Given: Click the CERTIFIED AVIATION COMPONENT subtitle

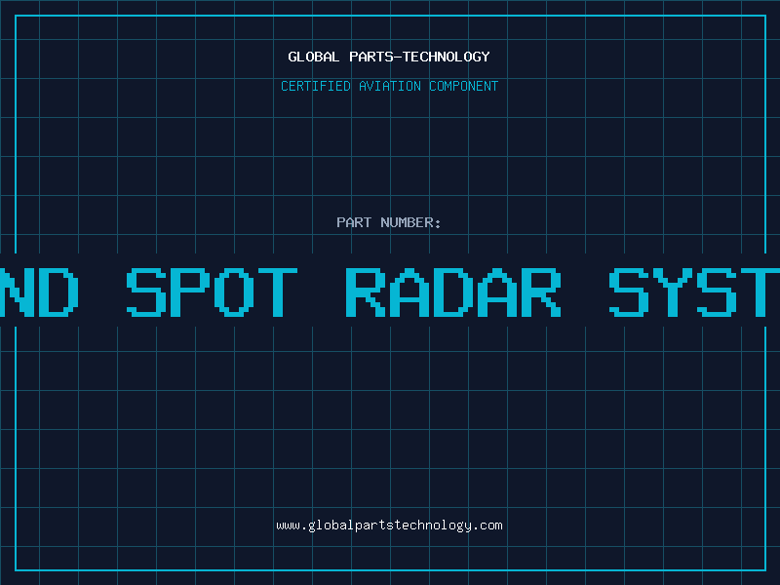Looking at the screenshot, I should pos(389,86).
